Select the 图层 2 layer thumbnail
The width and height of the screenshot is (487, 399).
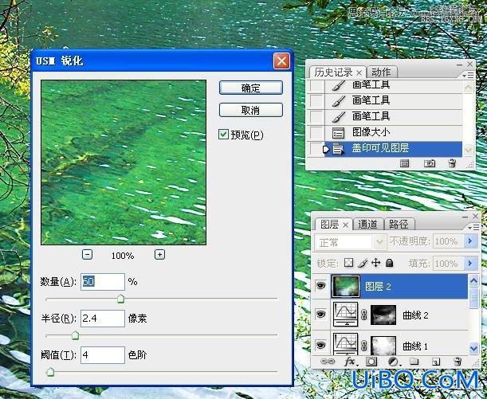[346, 286]
